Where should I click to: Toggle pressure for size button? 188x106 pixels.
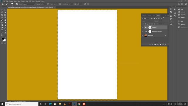[x=85, y=4]
